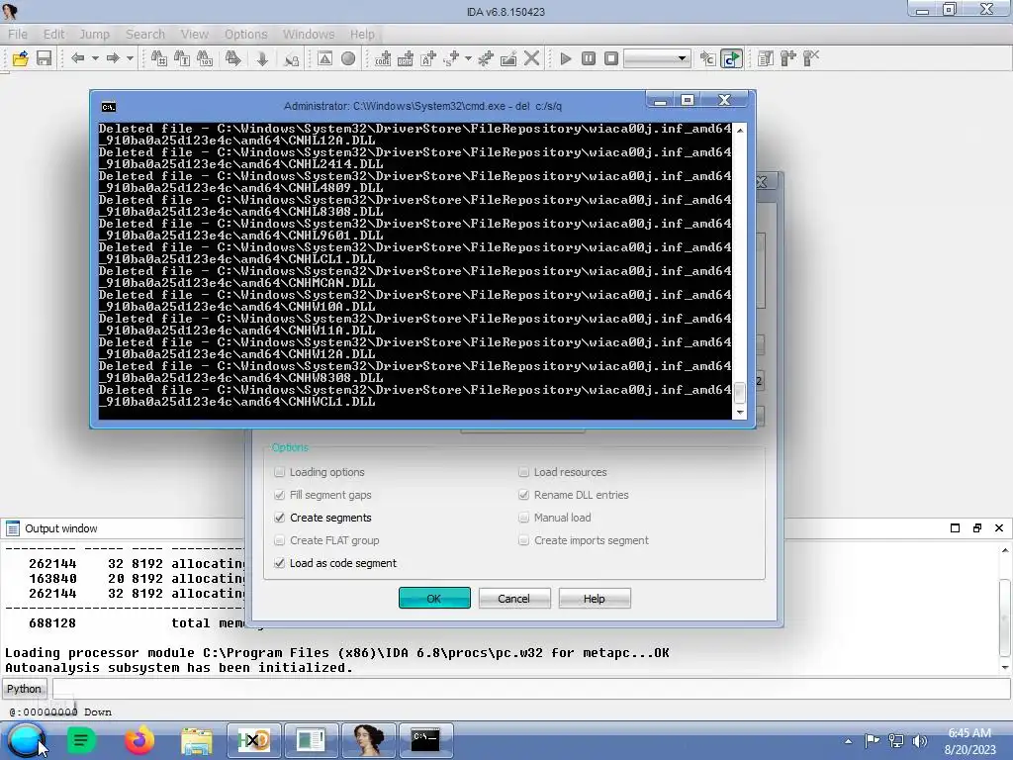The width and height of the screenshot is (1013, 760).
Task: Open Windows Explorer folder in the taskbar
Action: (x=197, y=740)
